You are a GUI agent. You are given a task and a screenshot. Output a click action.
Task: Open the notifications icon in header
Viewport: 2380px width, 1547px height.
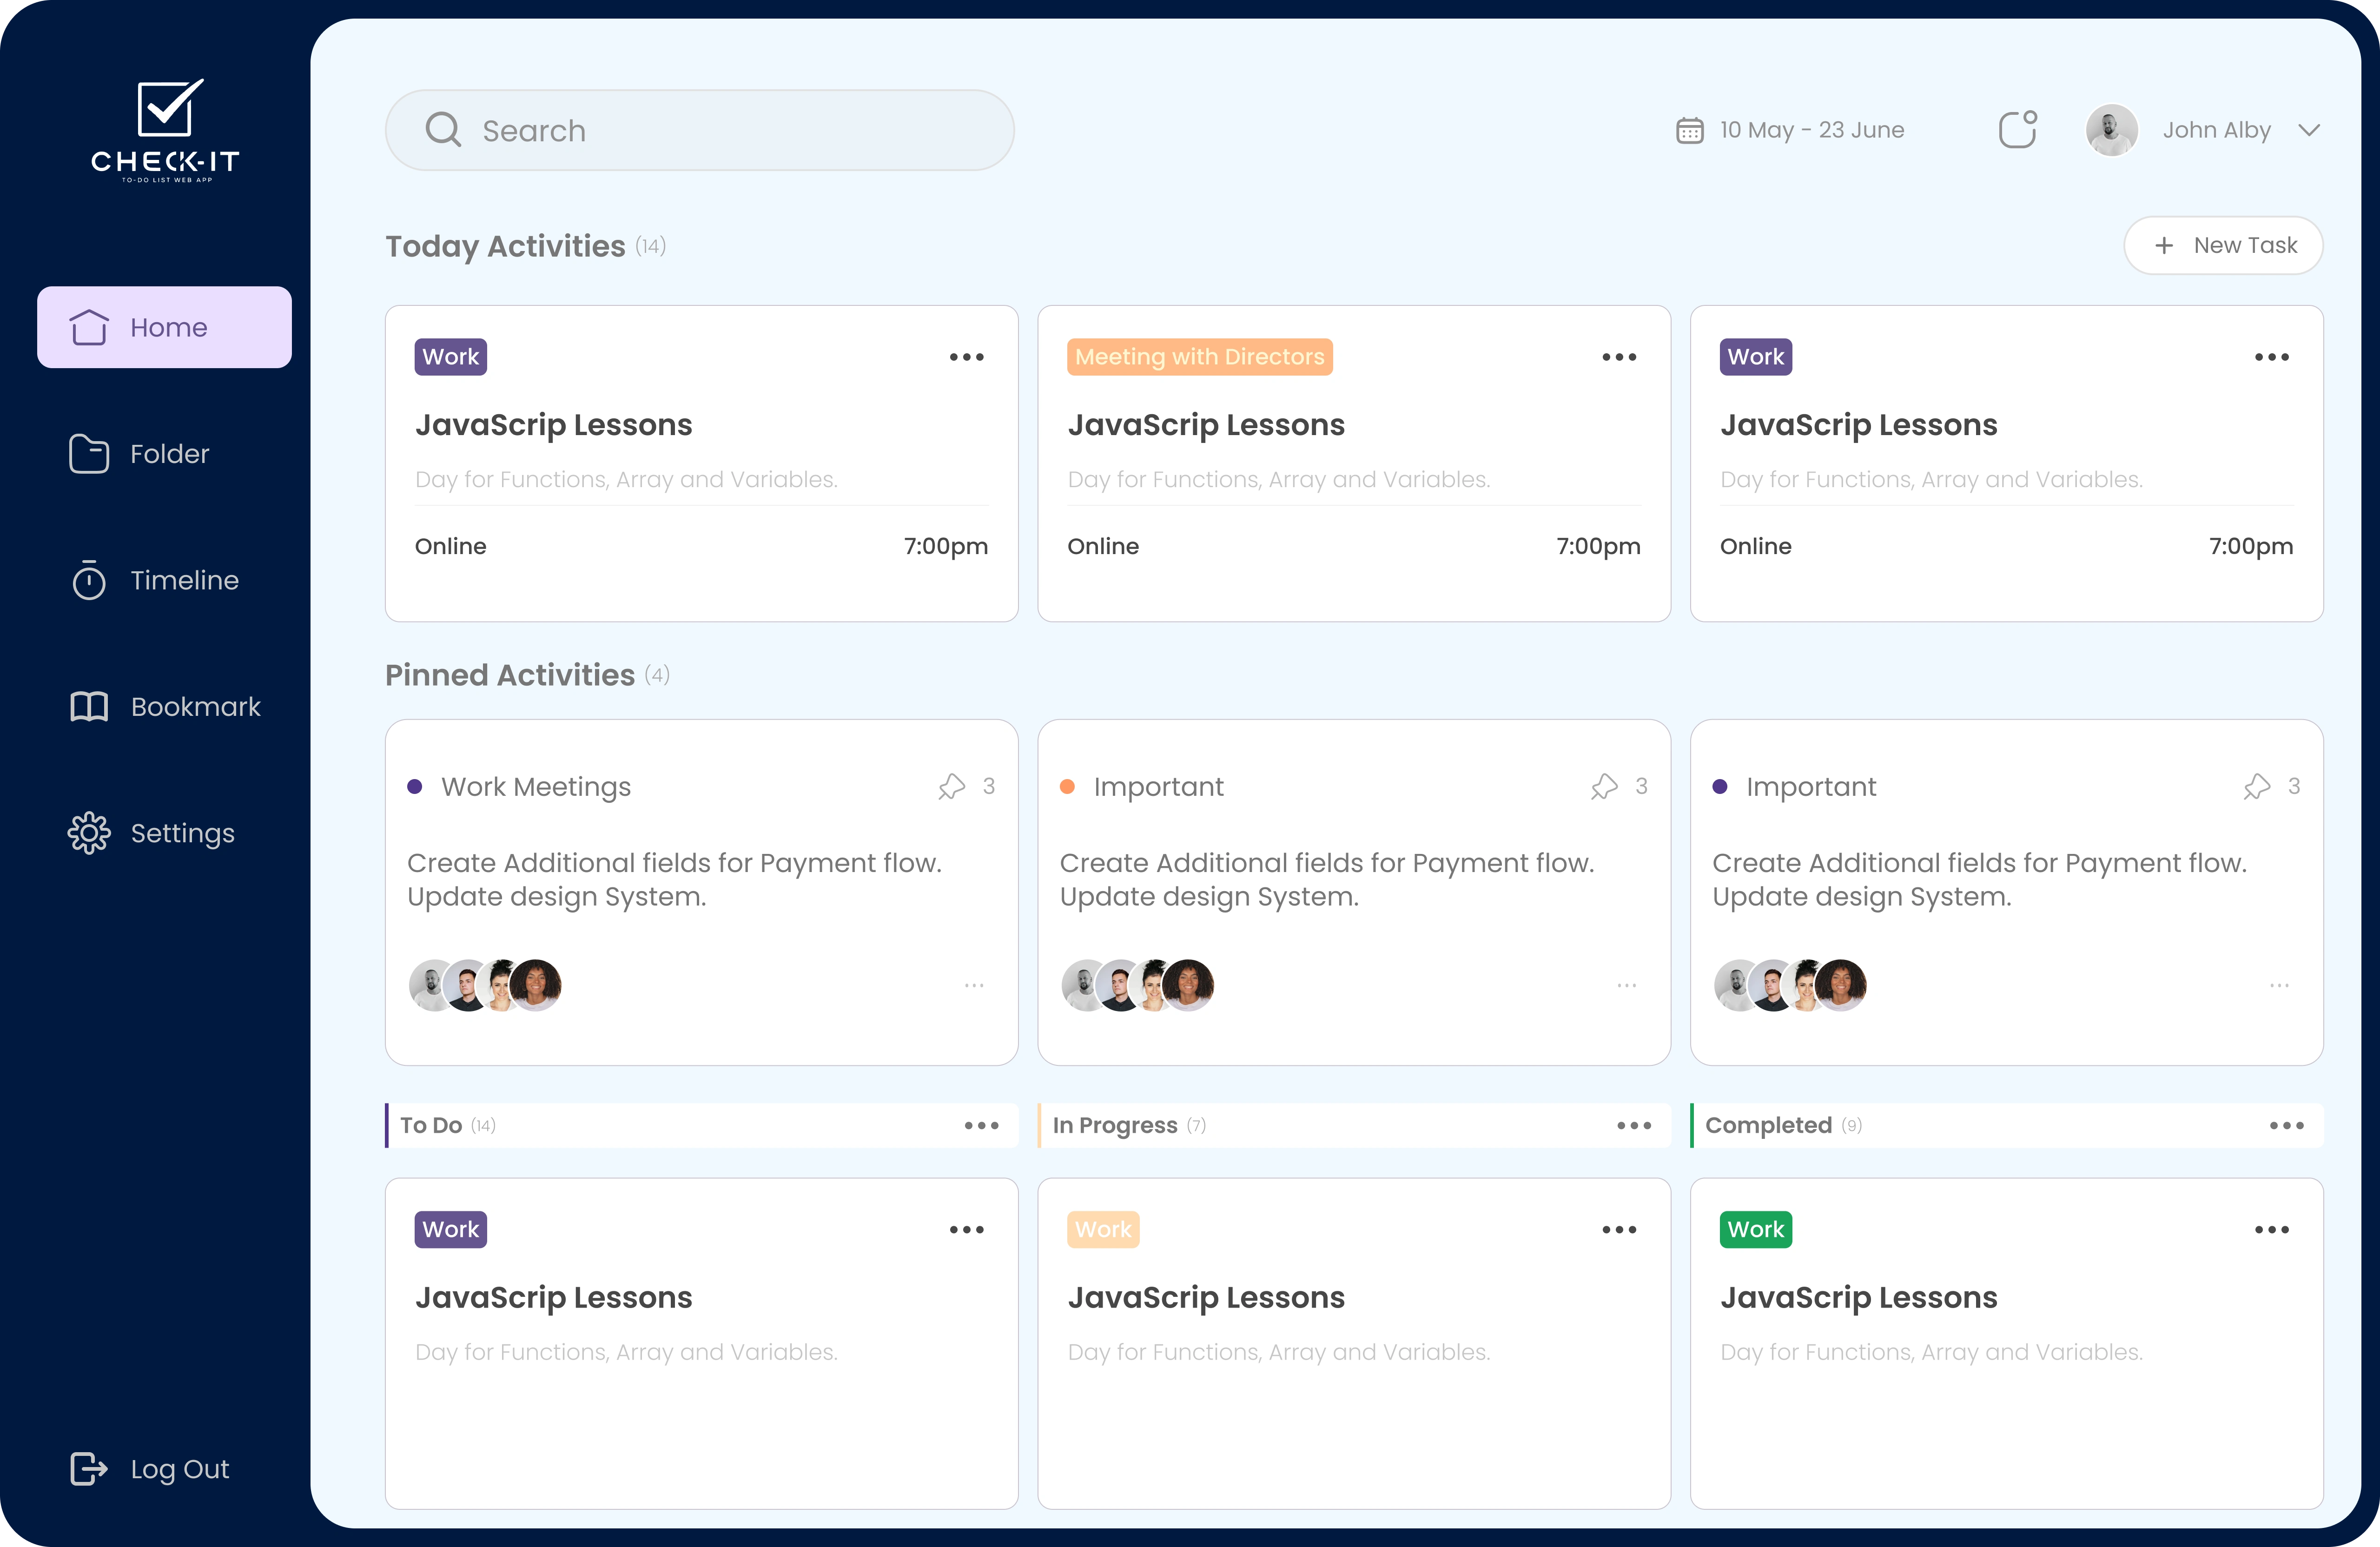tap(2017, 130)
